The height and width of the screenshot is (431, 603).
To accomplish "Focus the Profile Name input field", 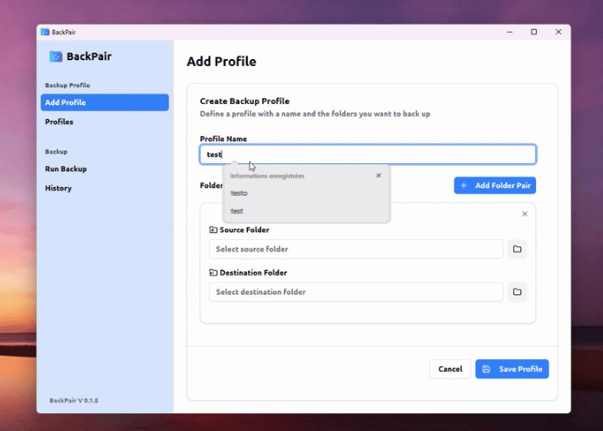I will point(368,155).
